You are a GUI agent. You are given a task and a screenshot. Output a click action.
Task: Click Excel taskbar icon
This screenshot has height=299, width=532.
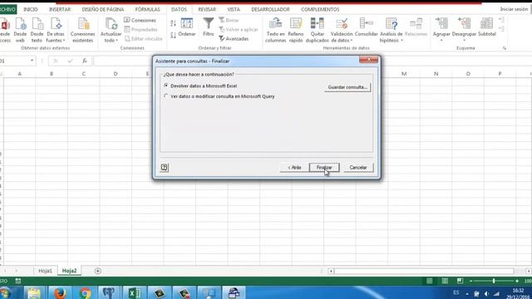click(135, 292)
